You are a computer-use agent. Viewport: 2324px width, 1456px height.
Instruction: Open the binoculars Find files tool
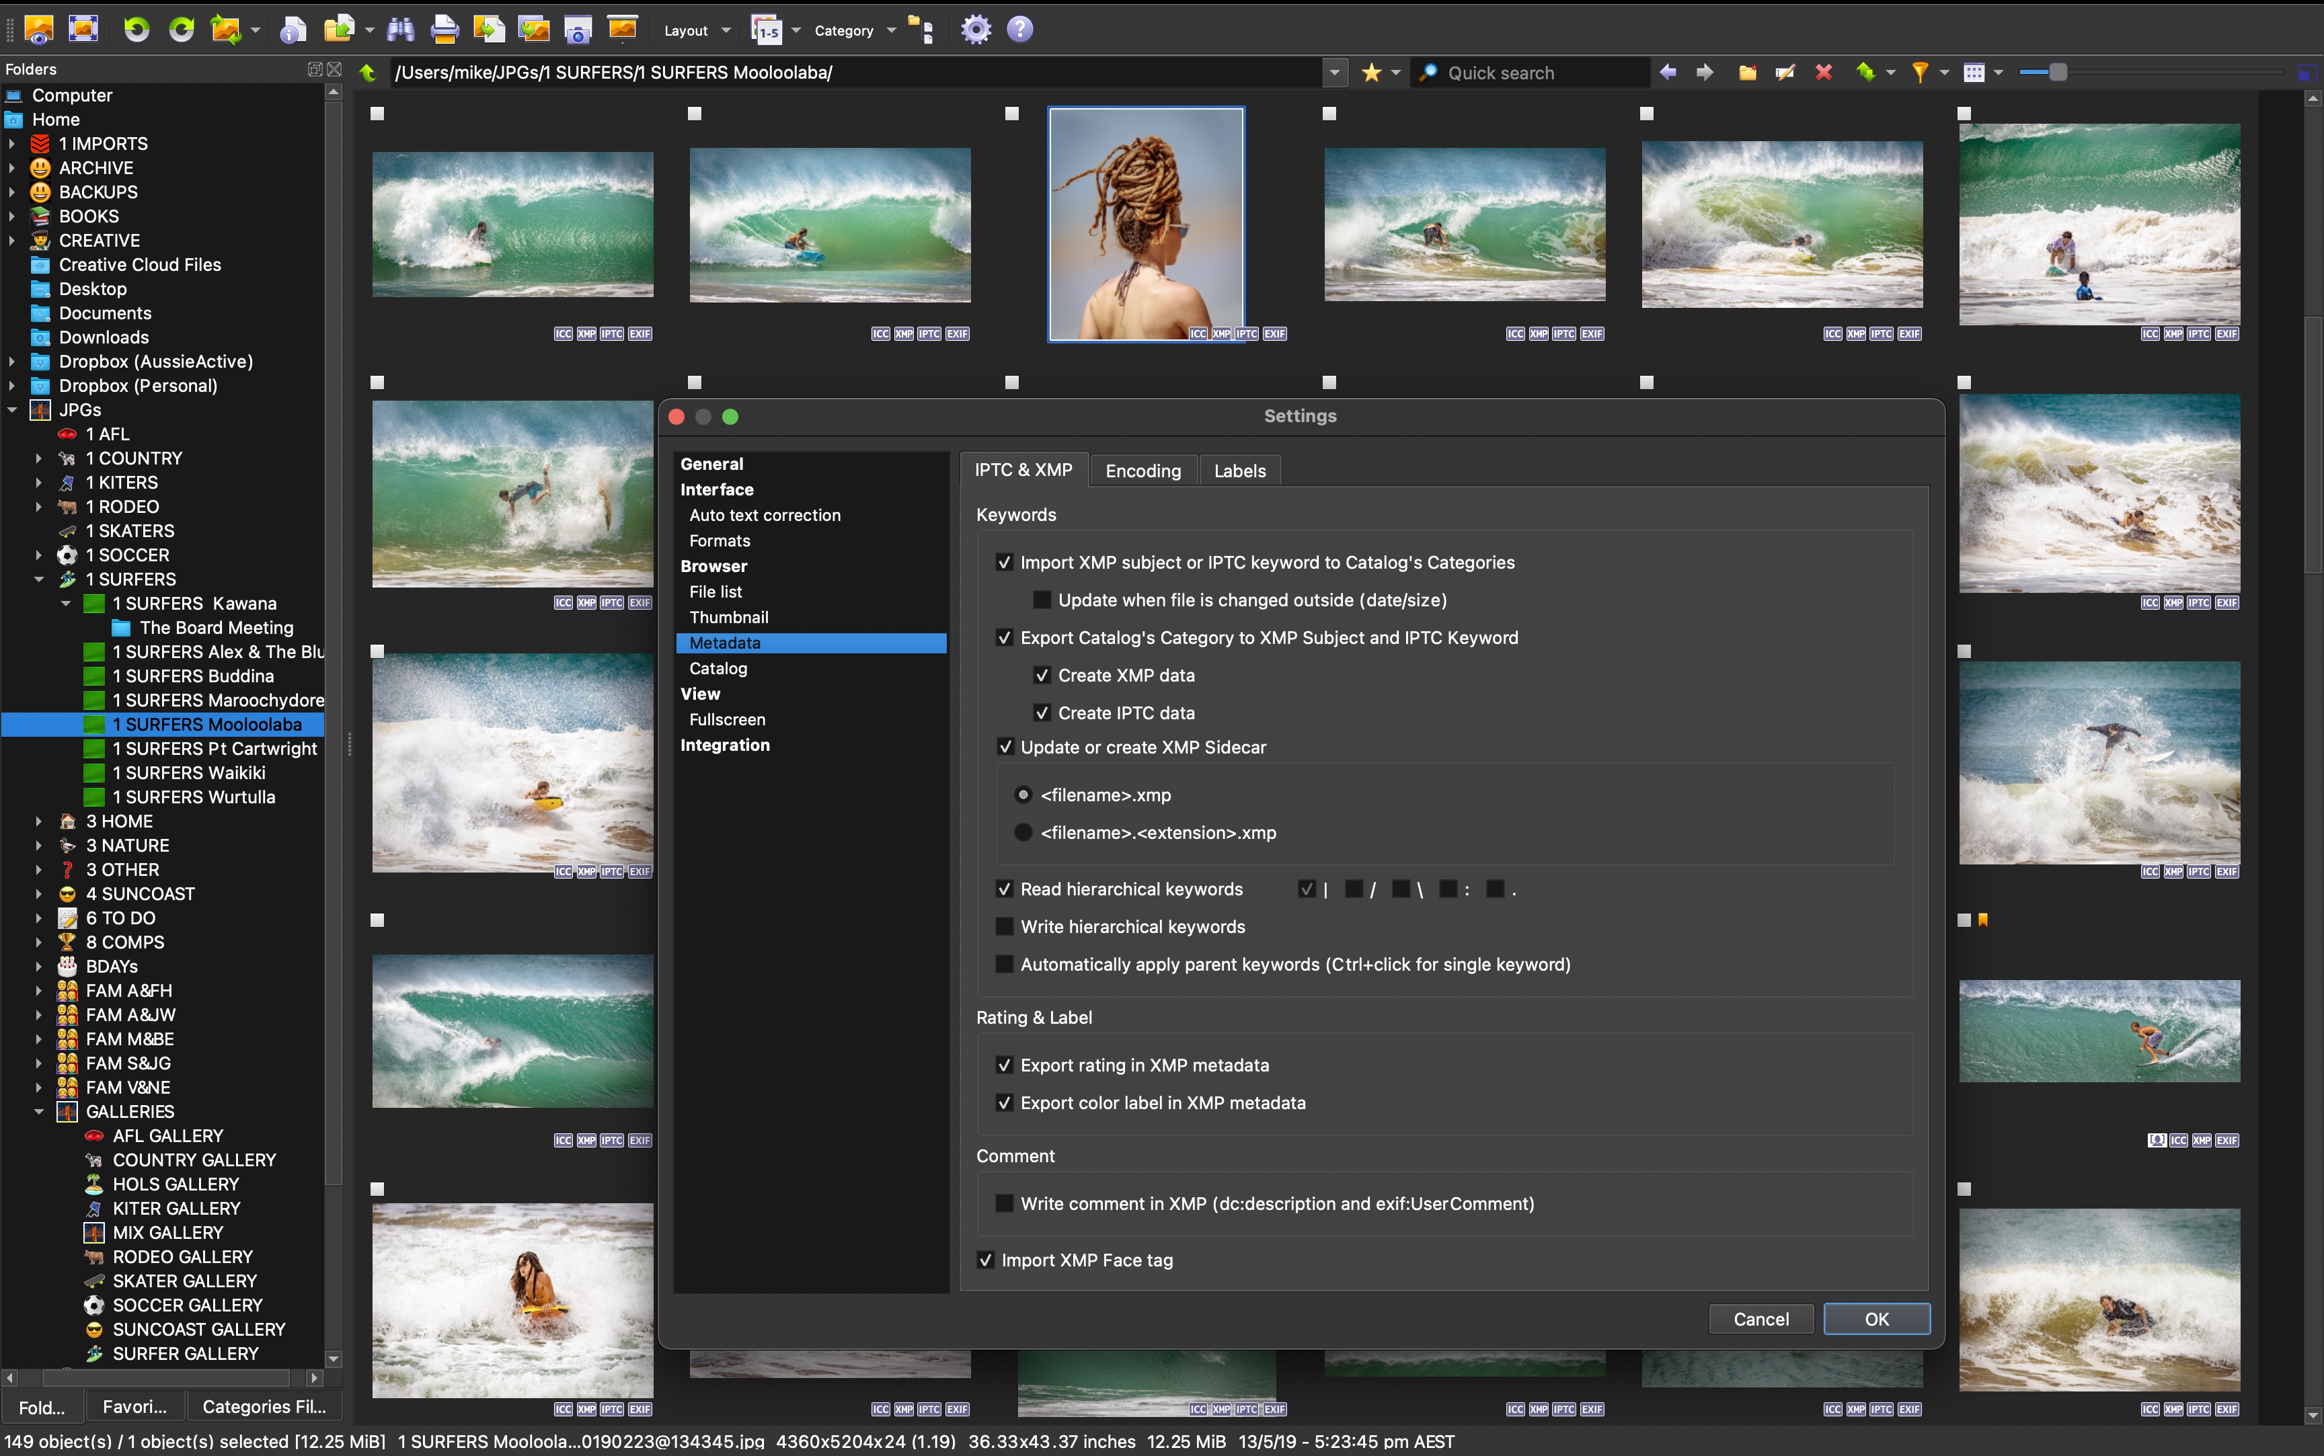point(399,30)
